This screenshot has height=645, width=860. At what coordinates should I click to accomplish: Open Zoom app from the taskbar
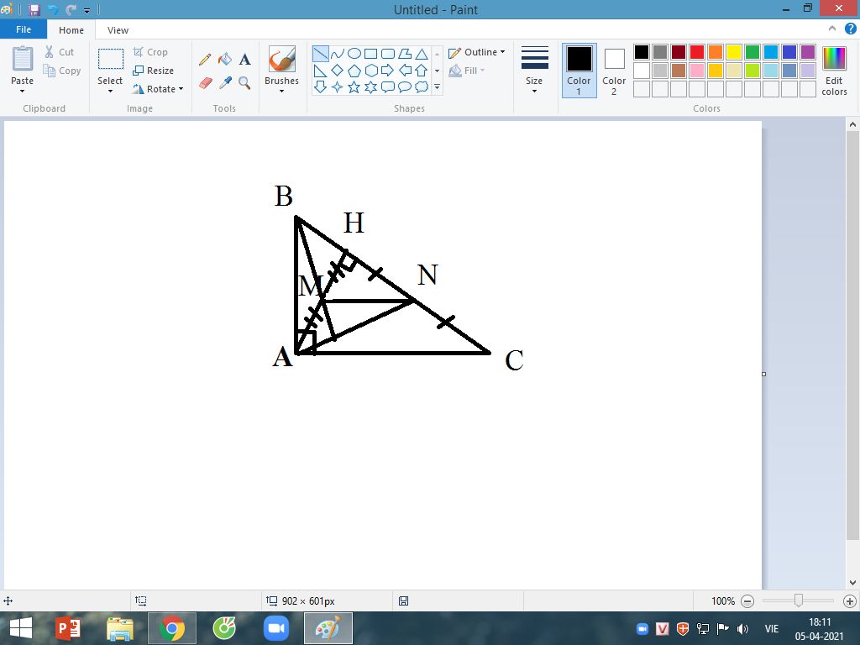click(x=276, y=628)
